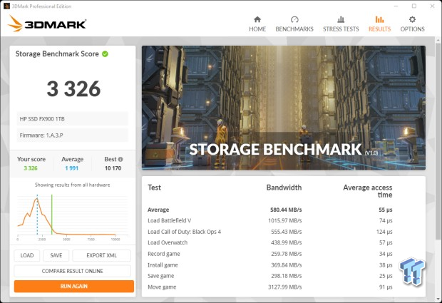Click the SAVE button
The image size is (442, 303).
coord(56,255)
